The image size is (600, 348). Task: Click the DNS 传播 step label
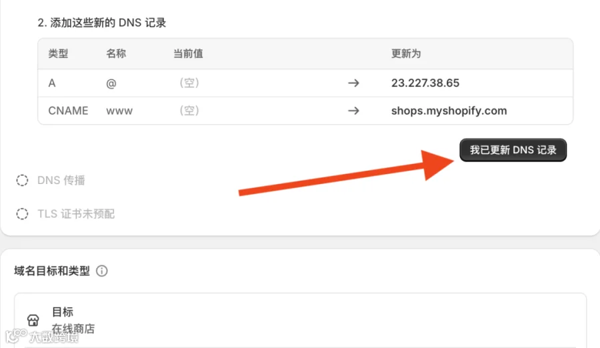tap(61, 180)
